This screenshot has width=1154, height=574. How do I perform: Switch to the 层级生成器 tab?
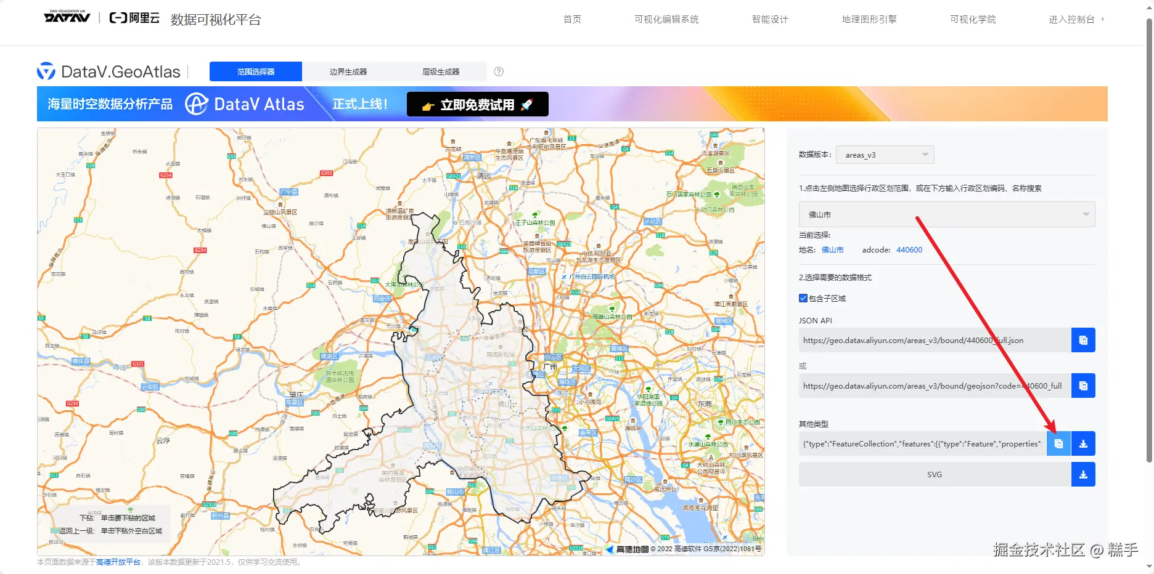click(x=441, y=71)
